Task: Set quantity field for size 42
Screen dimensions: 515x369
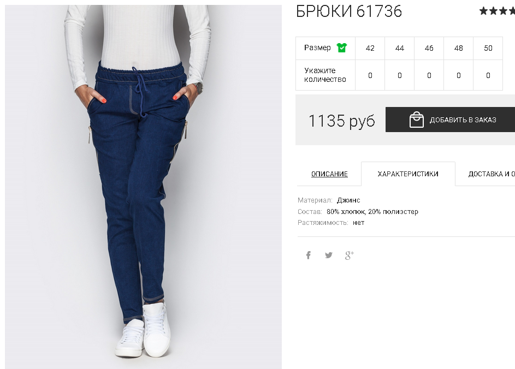Action: (x=370, y=75)
